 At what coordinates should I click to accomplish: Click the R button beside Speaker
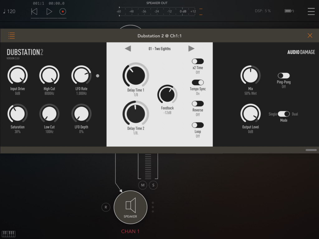[106, 207]
